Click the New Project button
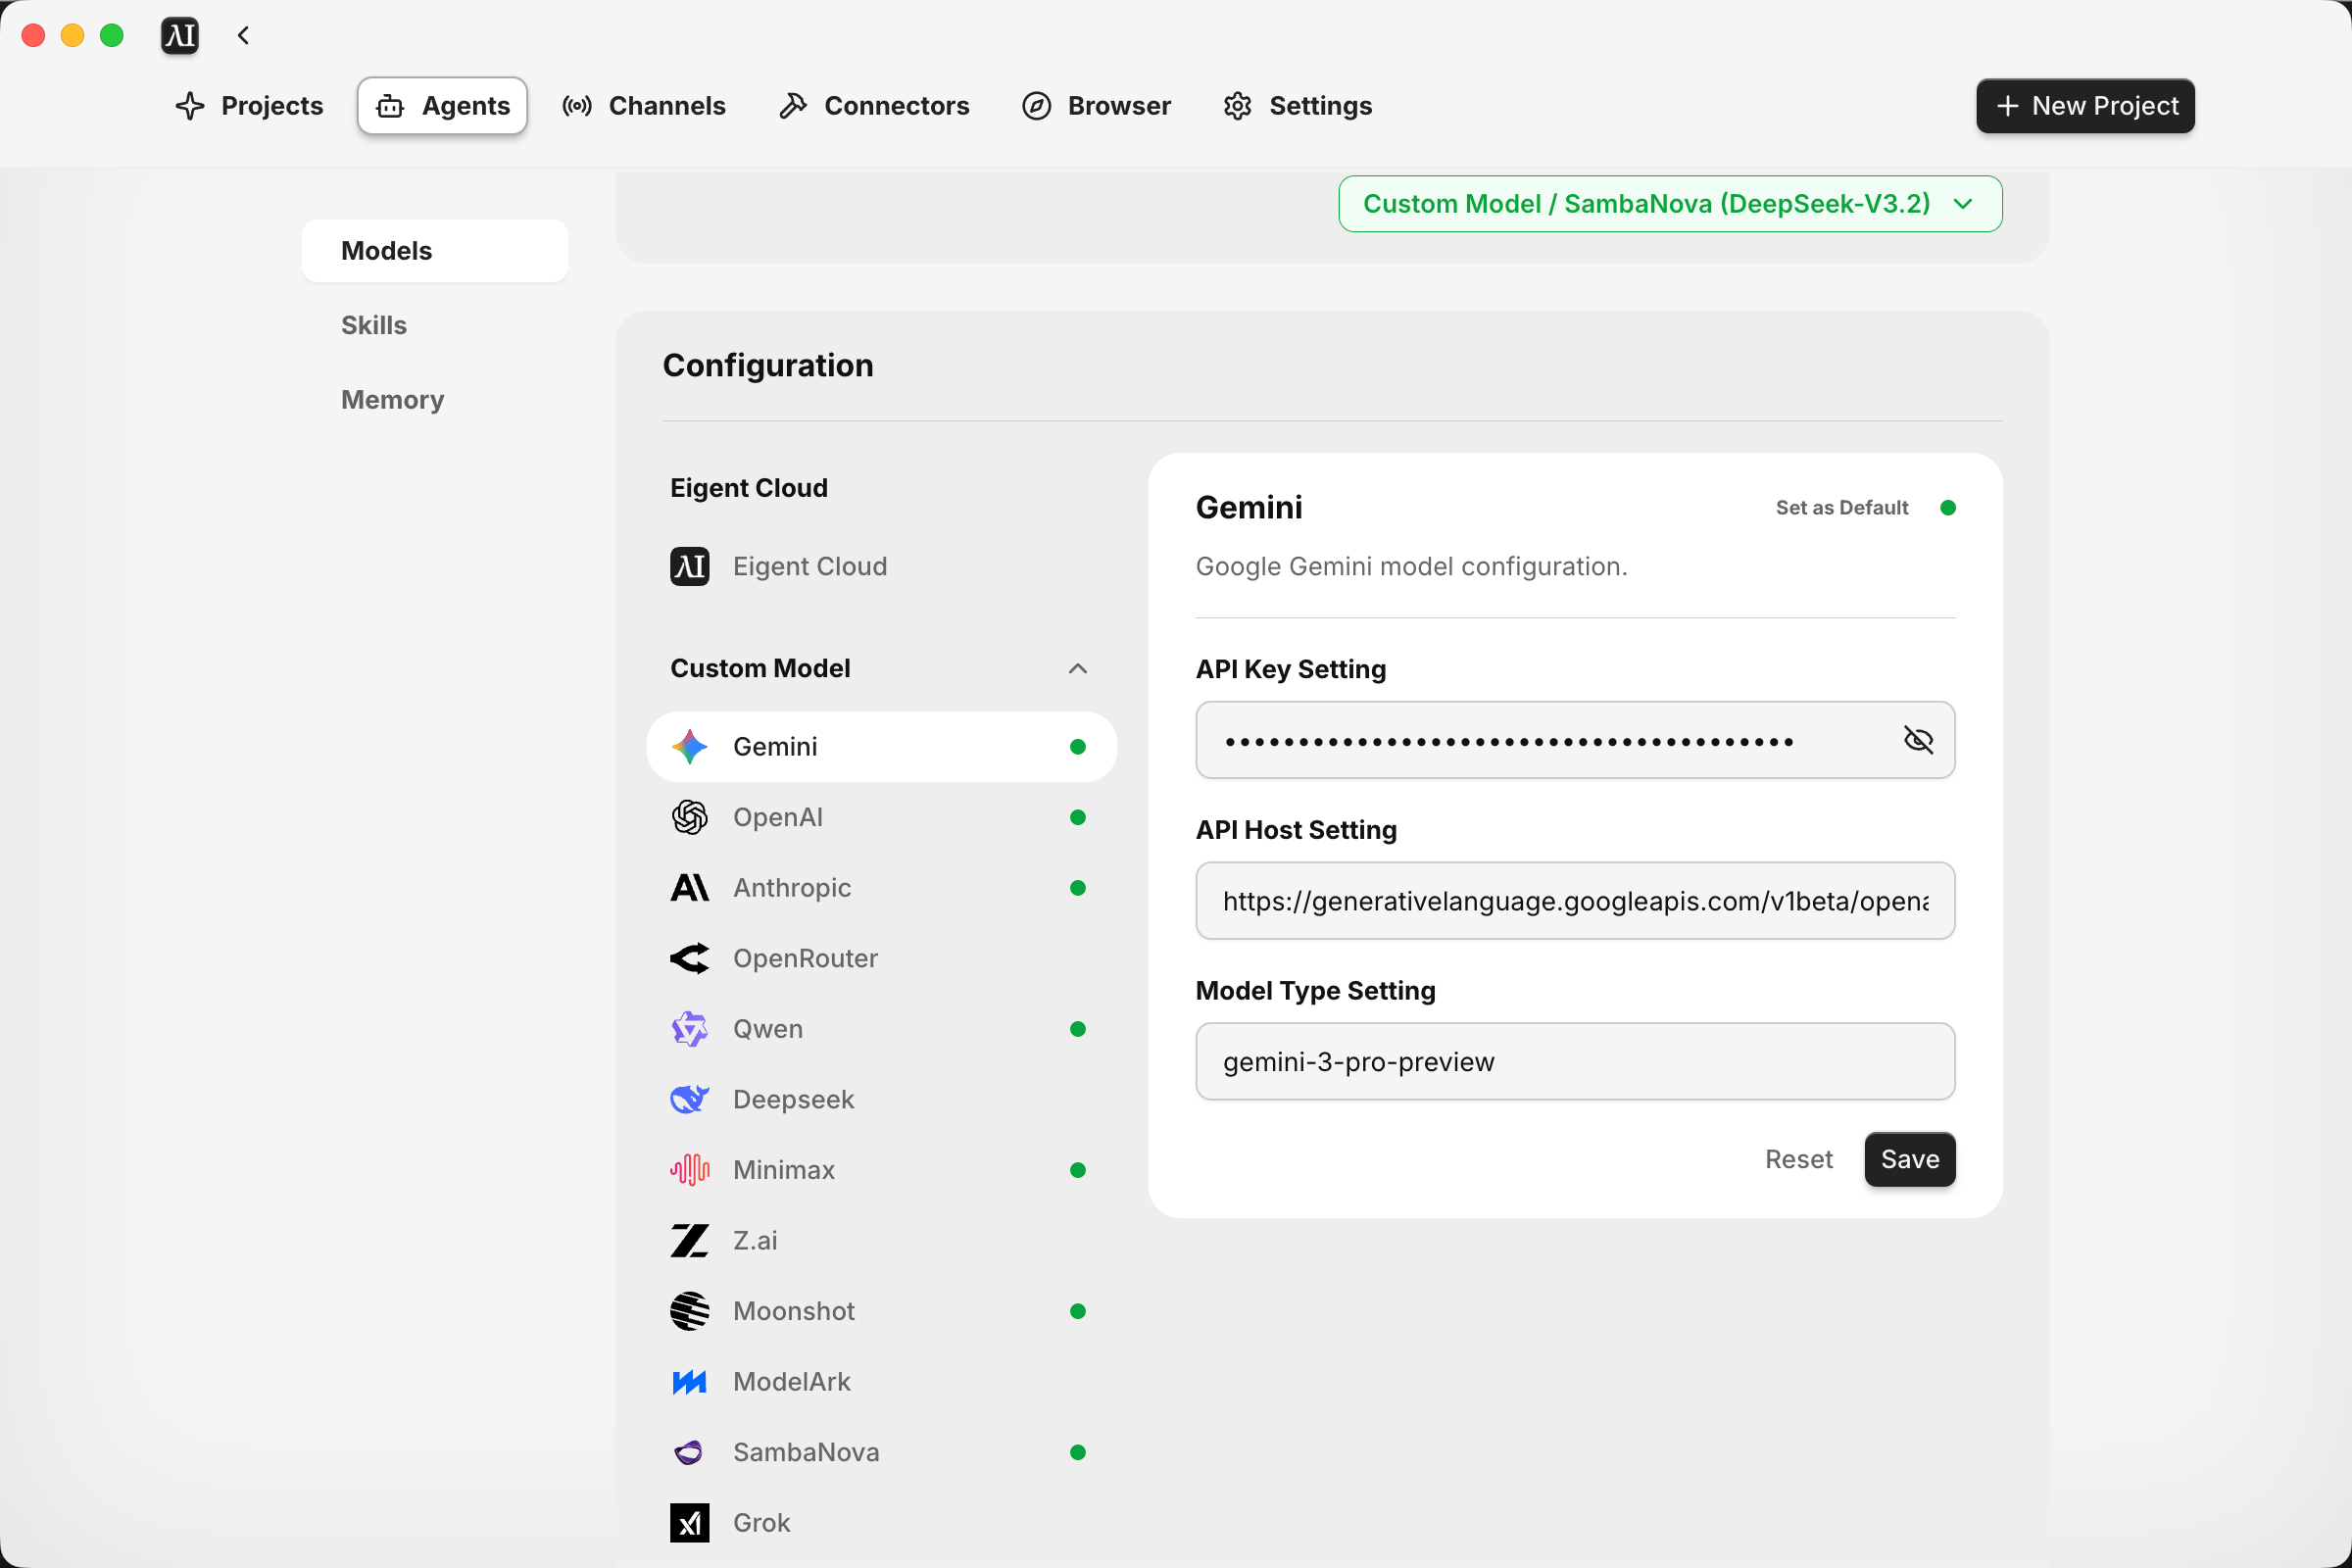 [2086, 106]
